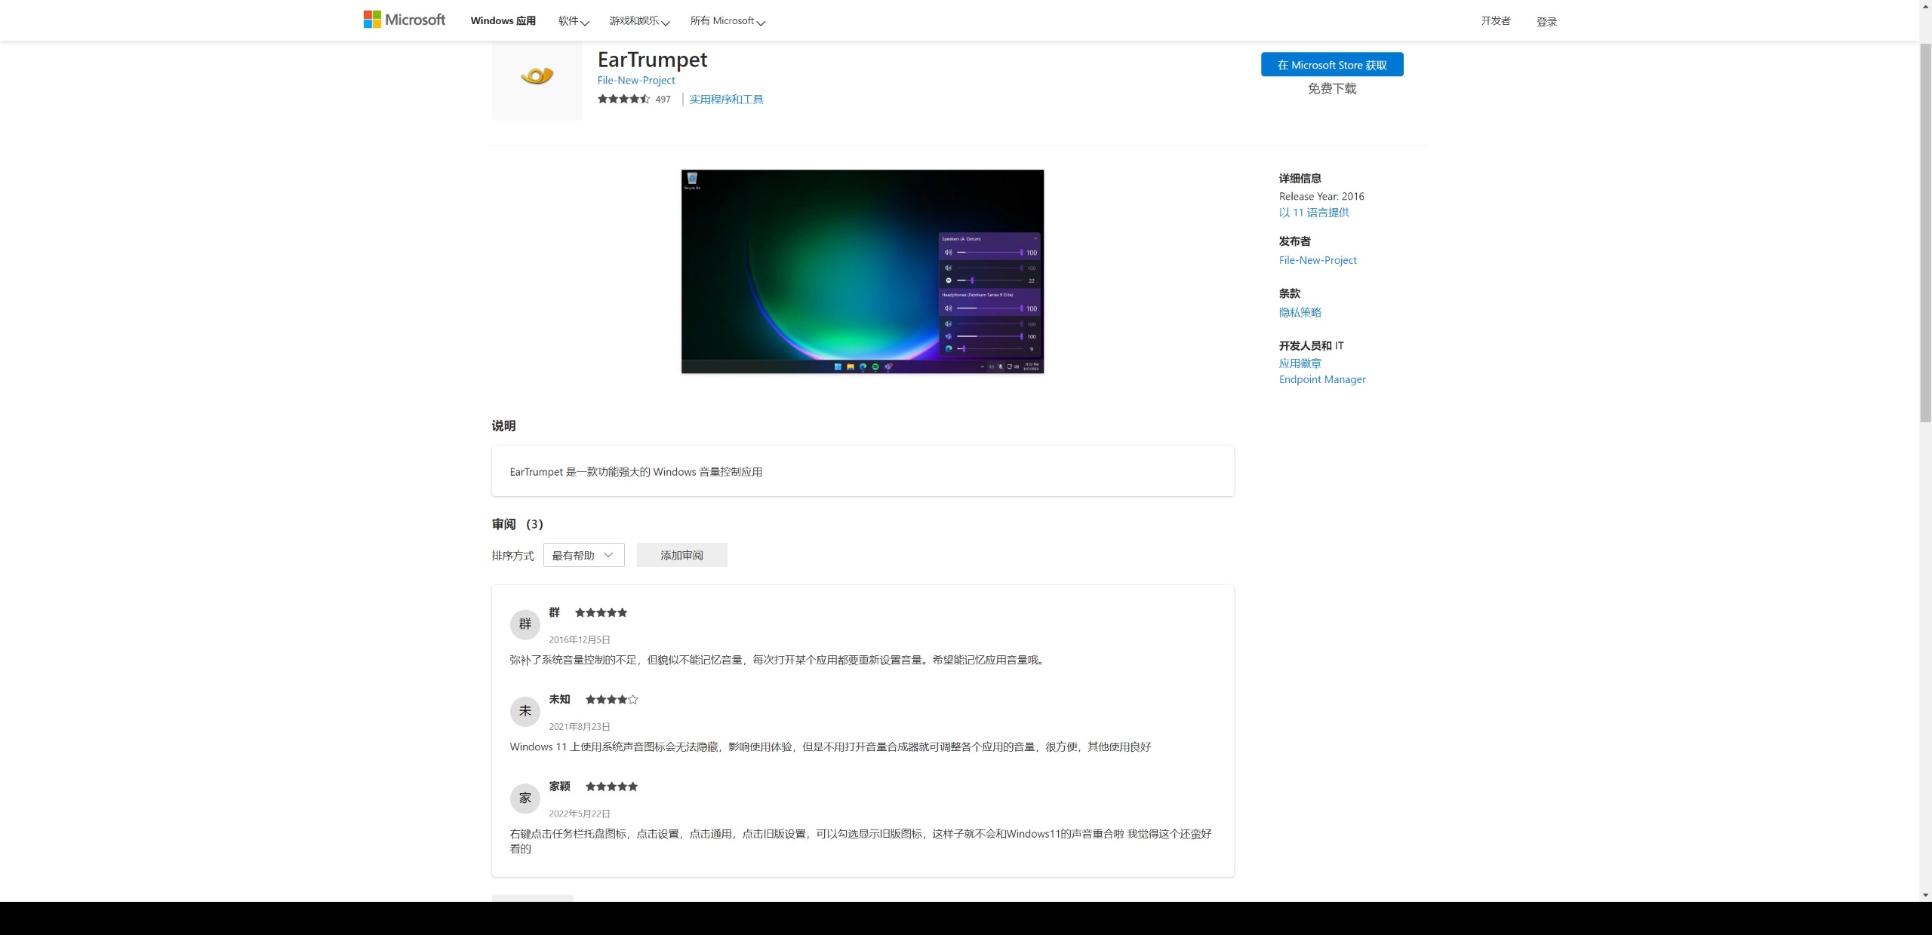
Task: Open the 最有帮助 sort dropdown
Action: click(583, 555)
